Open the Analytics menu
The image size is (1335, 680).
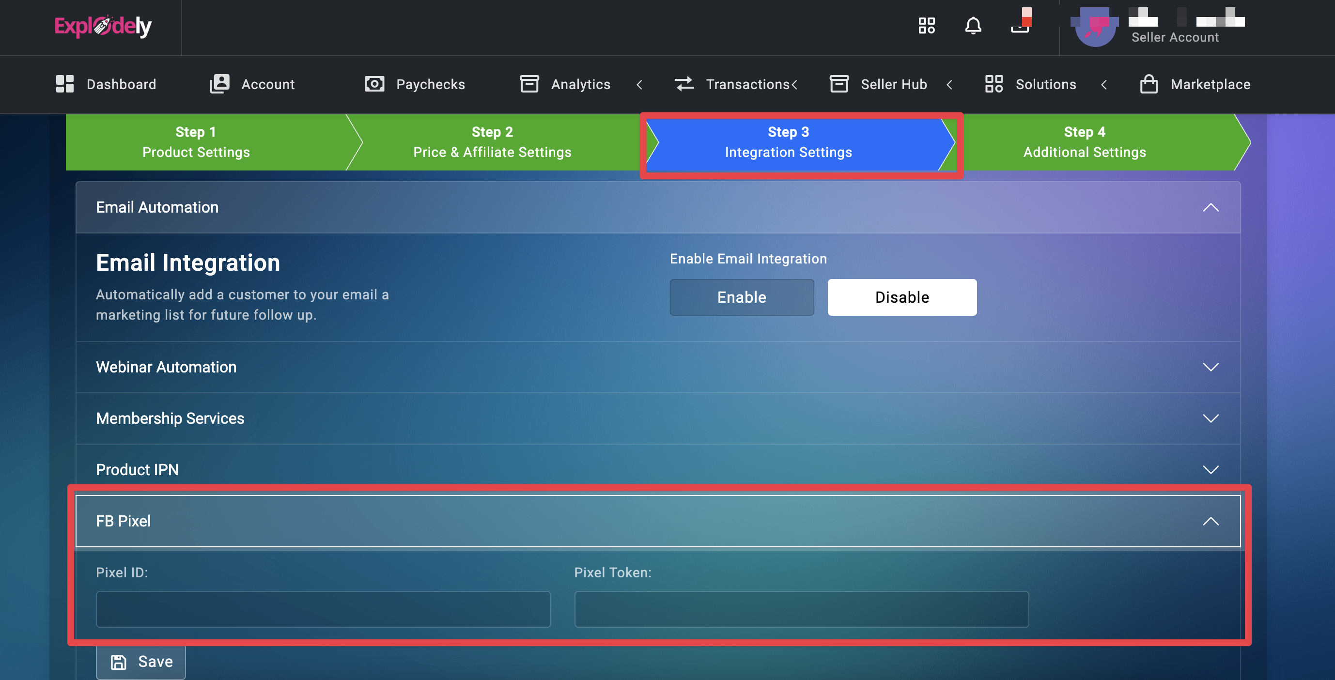tap(580, 84)
